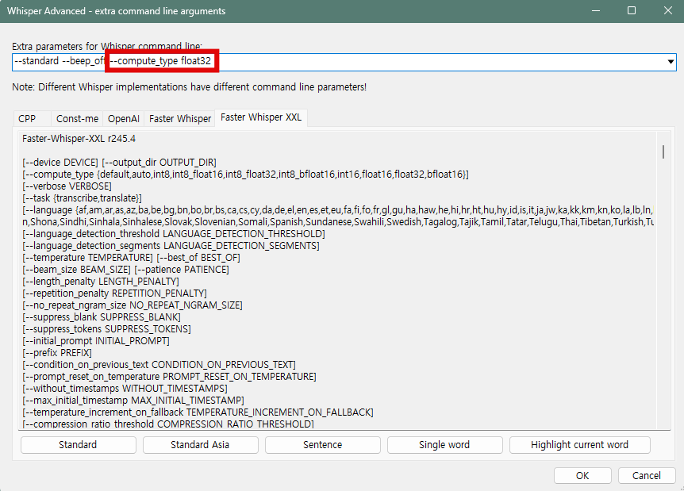684x491 pixels.
Task: Select the Faster Whisper tab
Action: [180, 119]
